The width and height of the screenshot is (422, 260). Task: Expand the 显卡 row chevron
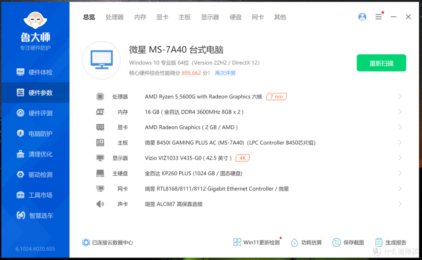pos(400,127)
